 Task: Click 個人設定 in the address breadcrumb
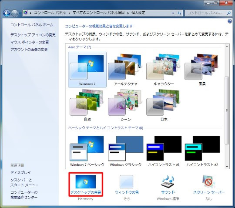point(138,13)
